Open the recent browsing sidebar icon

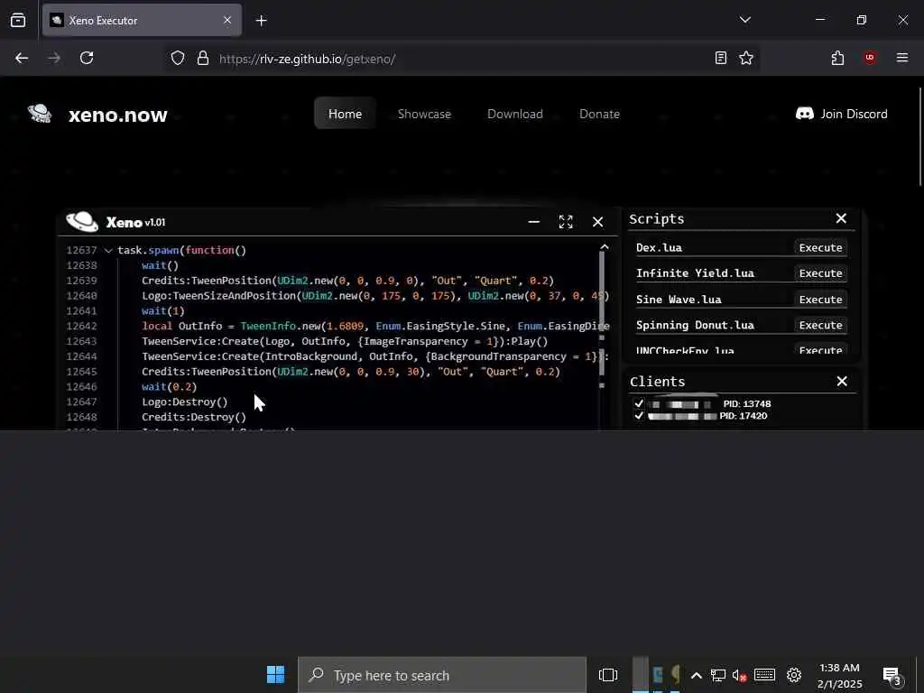click(18, 20)
